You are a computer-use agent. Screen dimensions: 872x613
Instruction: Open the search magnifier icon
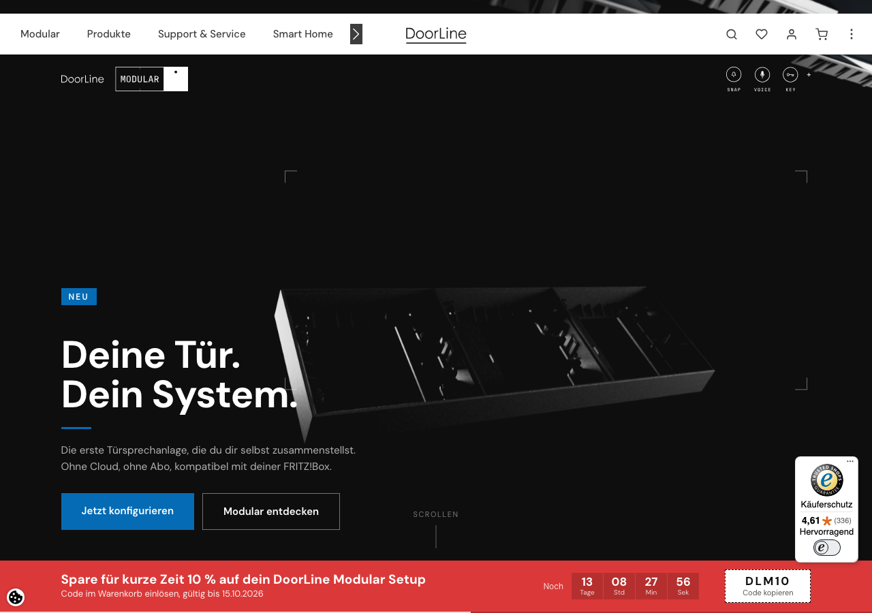732,34
